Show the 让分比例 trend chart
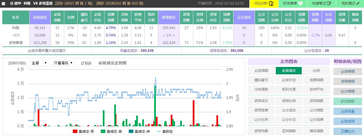Screen dimensions: 364x137 [261, 120]
